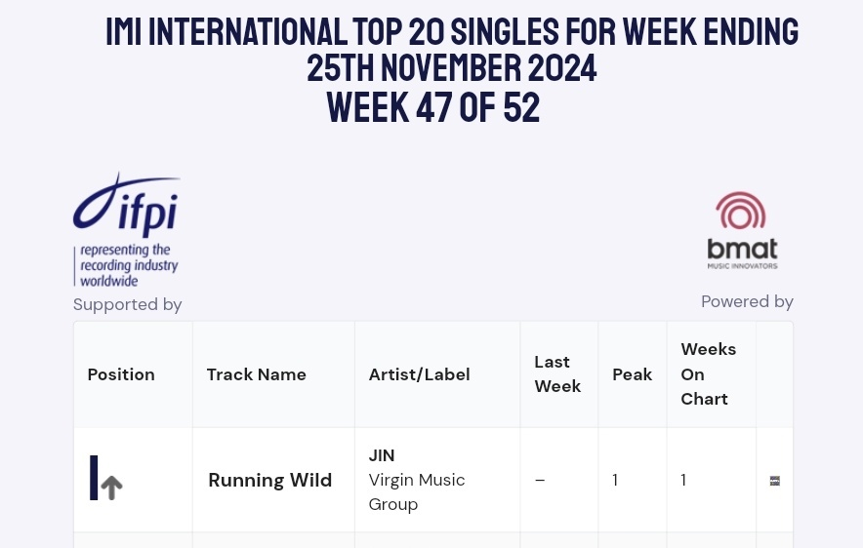Click the IFPI logo
Image resolution: width=863 pixels, height=548 pixels.
click(126, 230)
